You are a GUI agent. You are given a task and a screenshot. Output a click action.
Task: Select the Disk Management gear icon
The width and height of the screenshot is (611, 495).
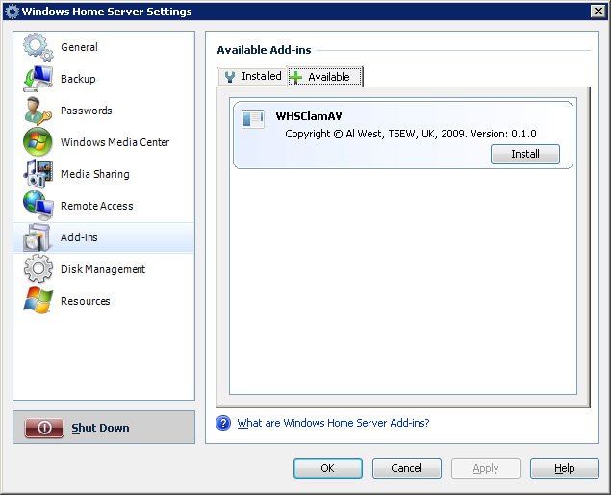click(38, 269)
